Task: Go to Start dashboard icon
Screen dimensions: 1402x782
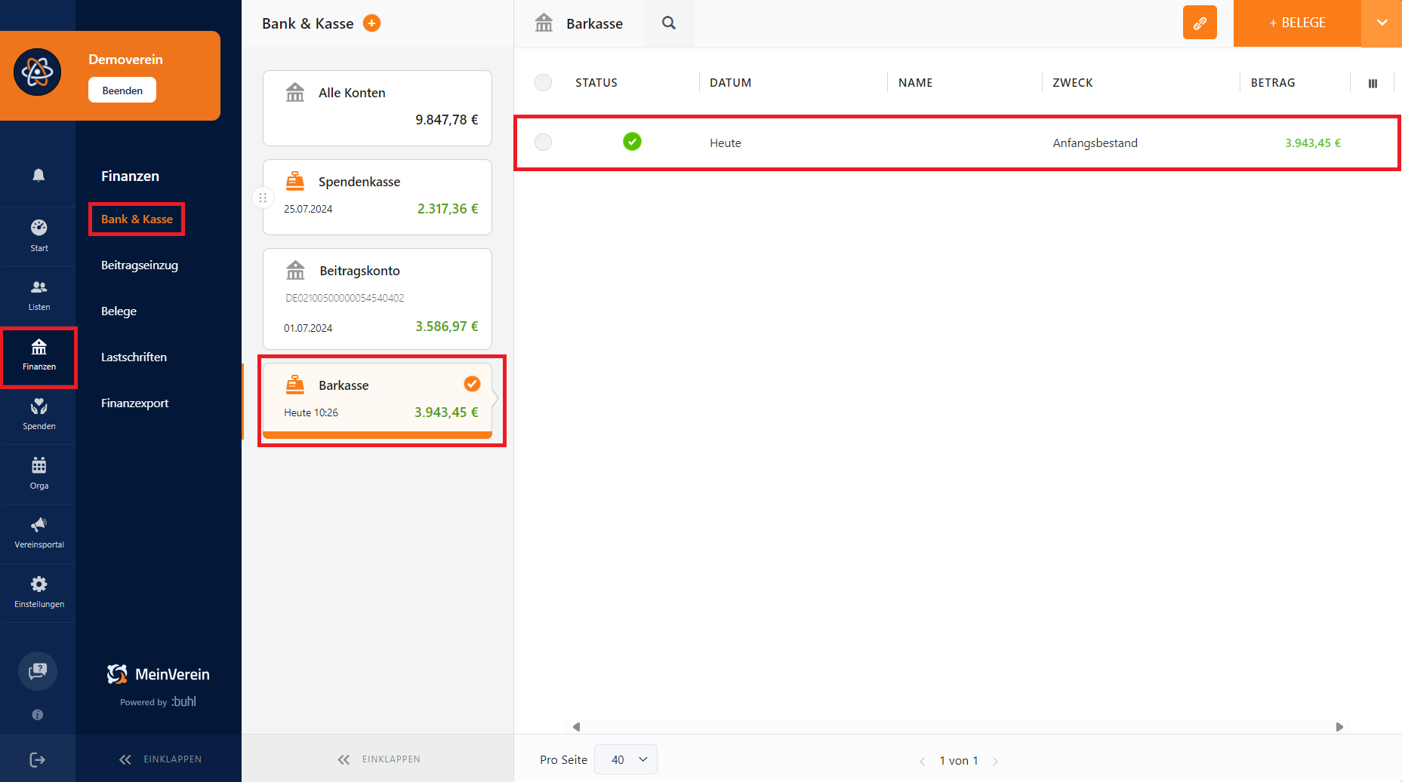Action: [x=39, y=227]
